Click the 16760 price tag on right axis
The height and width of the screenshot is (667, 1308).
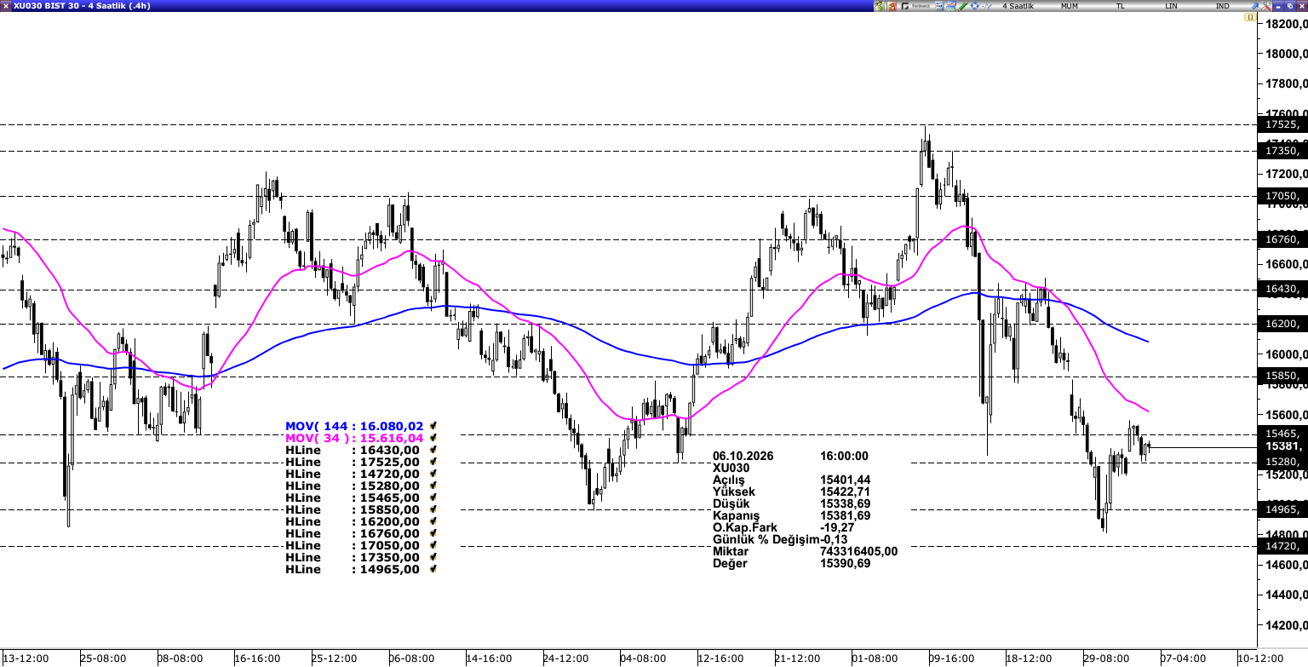click(1282, 239)
